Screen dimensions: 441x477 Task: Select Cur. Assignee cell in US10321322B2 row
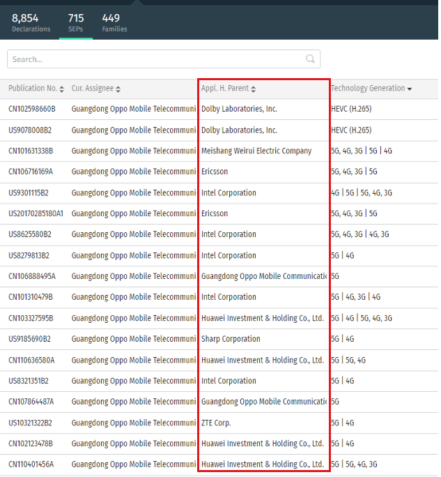[x=134, y=423]
